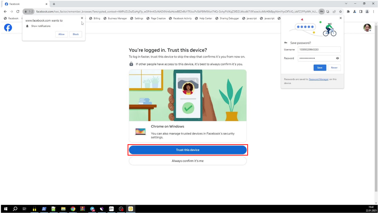Screen dimensions: 378x213
Task: Reload the current page
Action: (x=18, y=12)
